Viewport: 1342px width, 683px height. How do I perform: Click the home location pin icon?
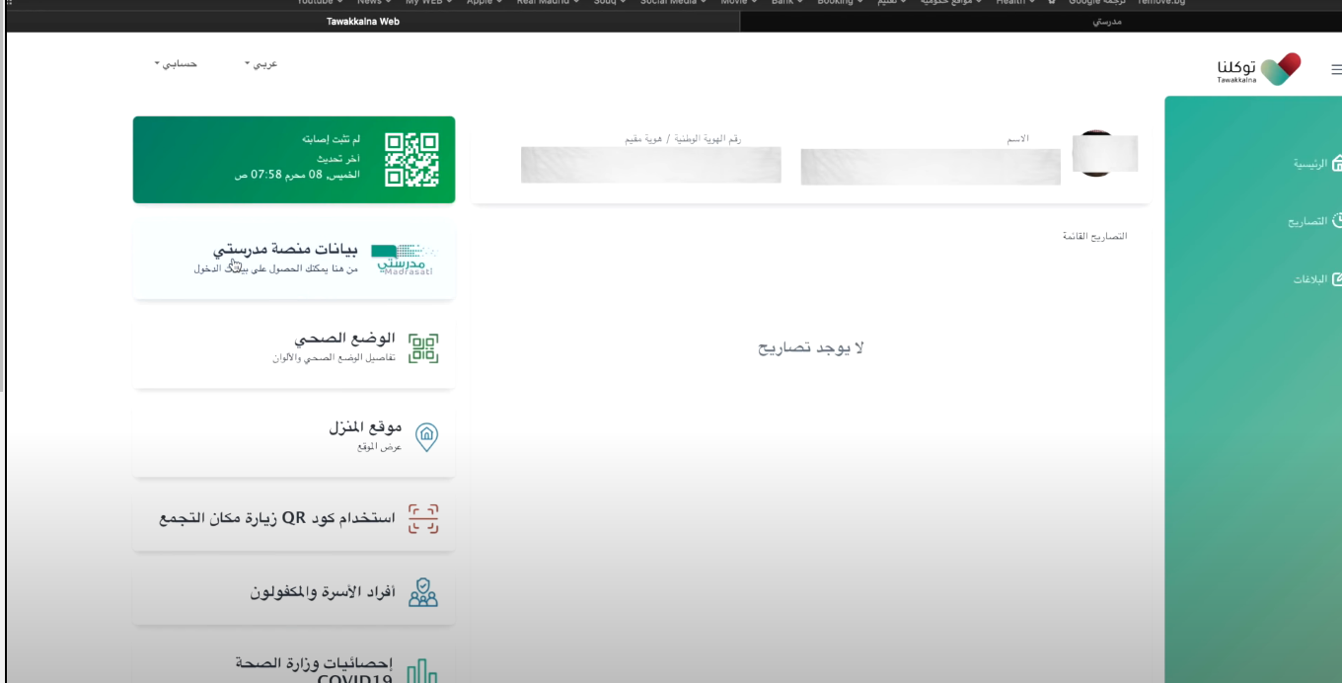(x=426, y=437)
